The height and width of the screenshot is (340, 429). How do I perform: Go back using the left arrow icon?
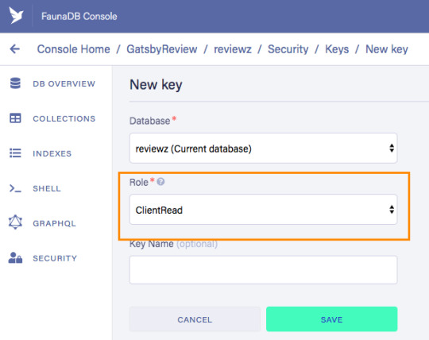point(15,49)
